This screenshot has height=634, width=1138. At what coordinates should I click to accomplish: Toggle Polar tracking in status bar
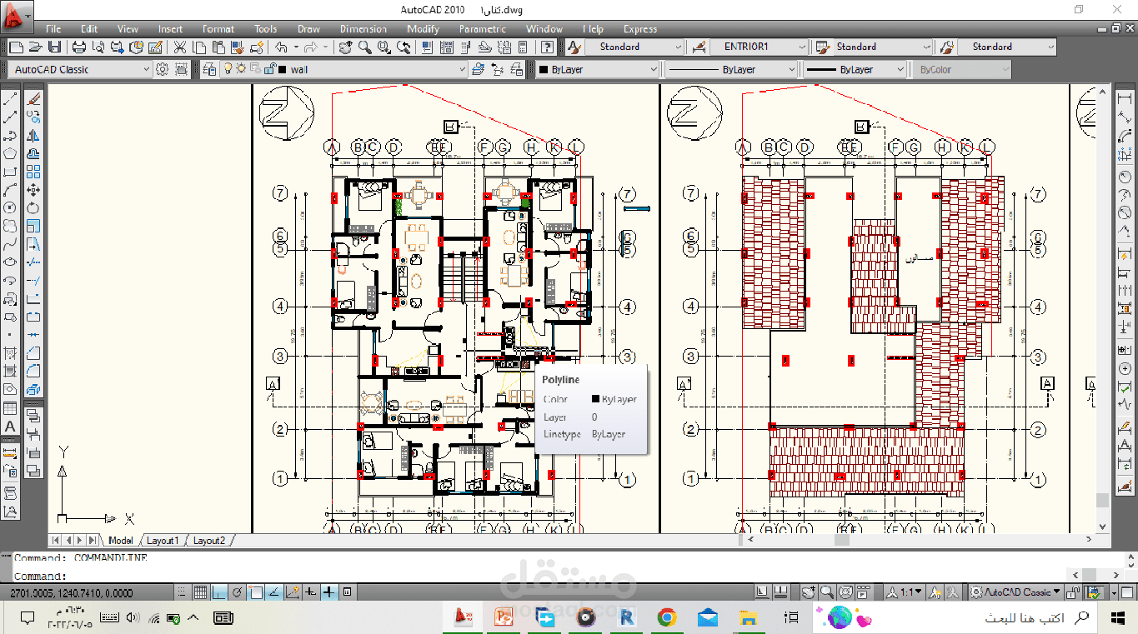pyautogui.click(x=237, y=592)
